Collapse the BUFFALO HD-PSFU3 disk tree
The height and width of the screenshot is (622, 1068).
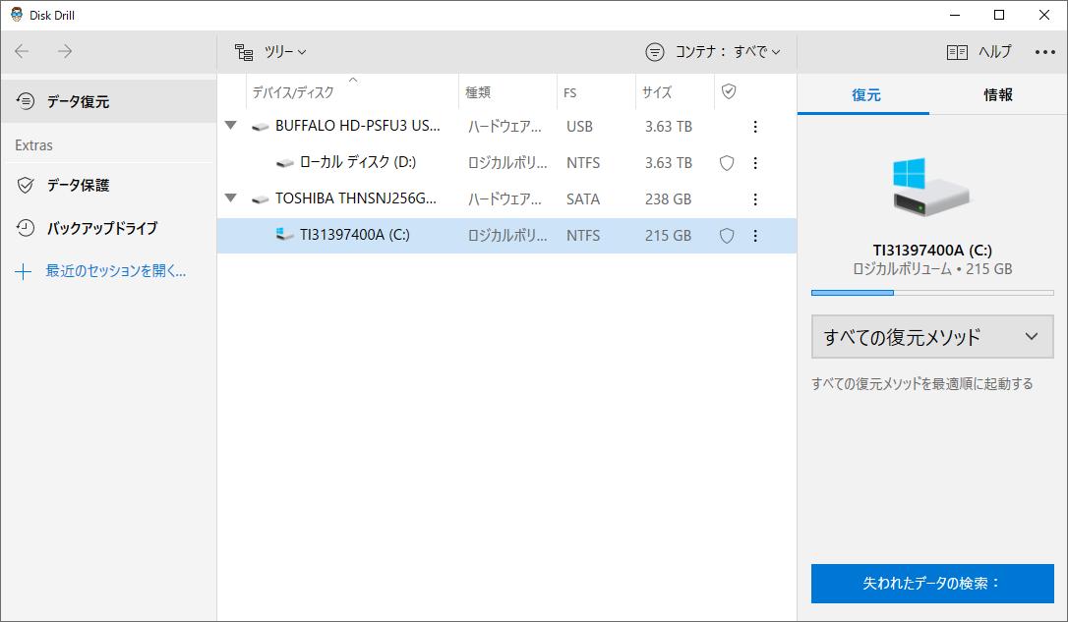[x=231, y=125]
